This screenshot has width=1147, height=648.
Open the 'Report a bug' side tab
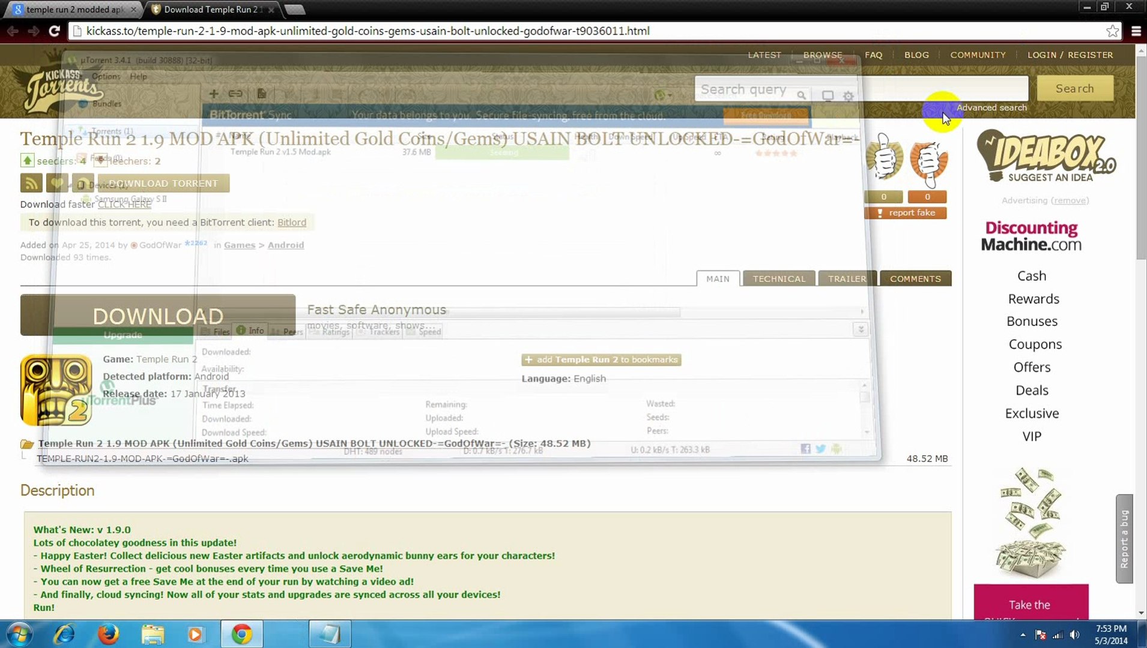1124,538
